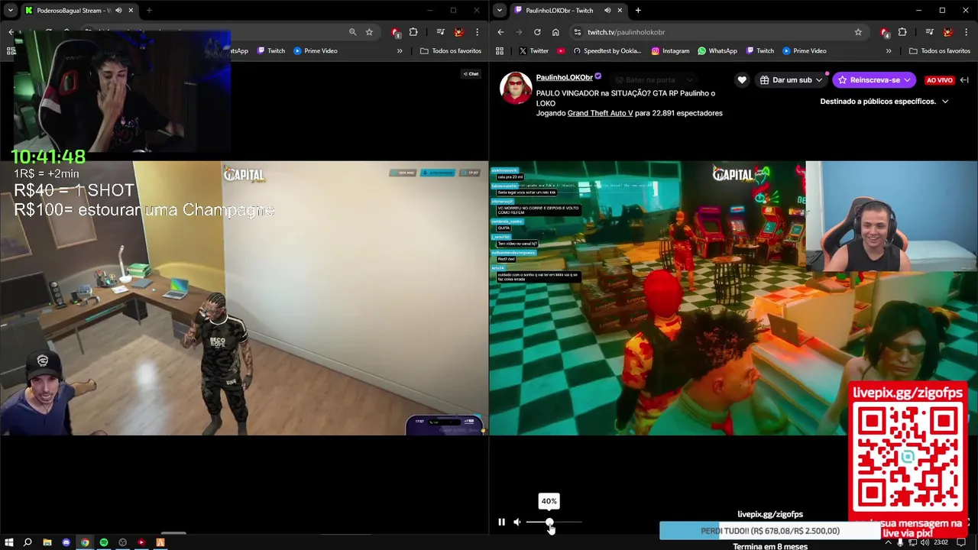Expand 'Destinado a públicos específicos' chevron
The width and height of the screenshot is (978, 550).
(945, 102)
